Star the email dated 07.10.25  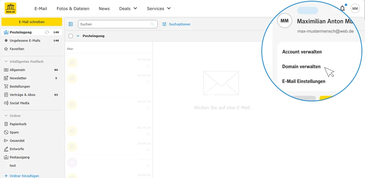[x=148, y=82]
